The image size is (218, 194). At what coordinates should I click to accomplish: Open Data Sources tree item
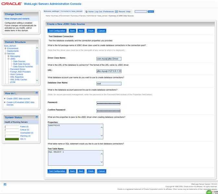point(19,61)
